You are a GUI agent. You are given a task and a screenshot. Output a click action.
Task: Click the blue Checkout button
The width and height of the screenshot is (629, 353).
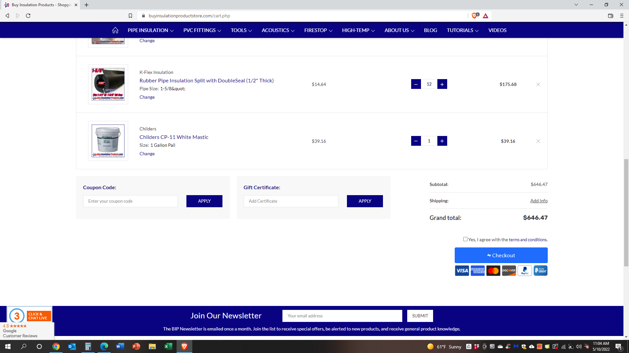click(x=501, y=255)
